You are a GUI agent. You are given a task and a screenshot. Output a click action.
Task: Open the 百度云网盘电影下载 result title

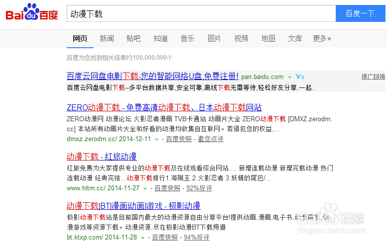coord(152,76)
